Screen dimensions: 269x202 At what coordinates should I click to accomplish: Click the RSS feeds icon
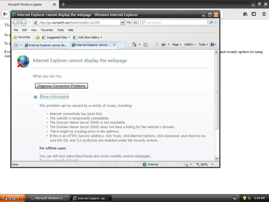146,45
